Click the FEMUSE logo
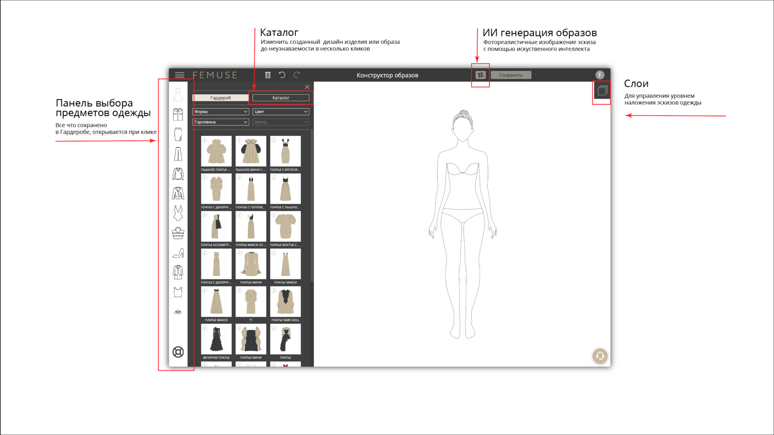Image resolution: width=774 pixels, height=435 pixels. pyautogui.click(x=215, y=75)
